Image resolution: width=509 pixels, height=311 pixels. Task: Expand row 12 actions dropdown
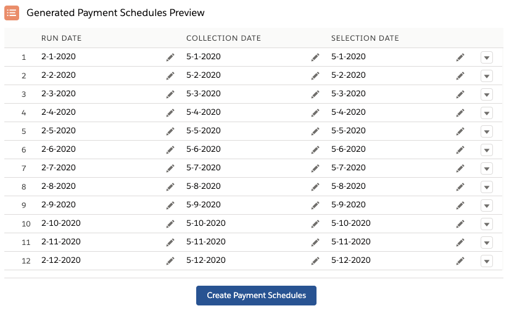487,261
